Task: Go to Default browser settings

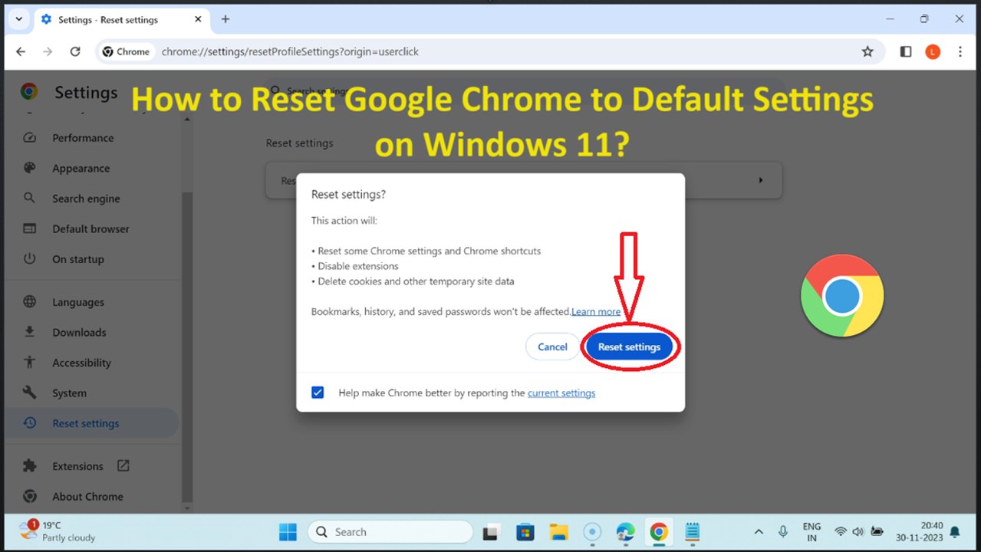Action: [x=91, y=228]
